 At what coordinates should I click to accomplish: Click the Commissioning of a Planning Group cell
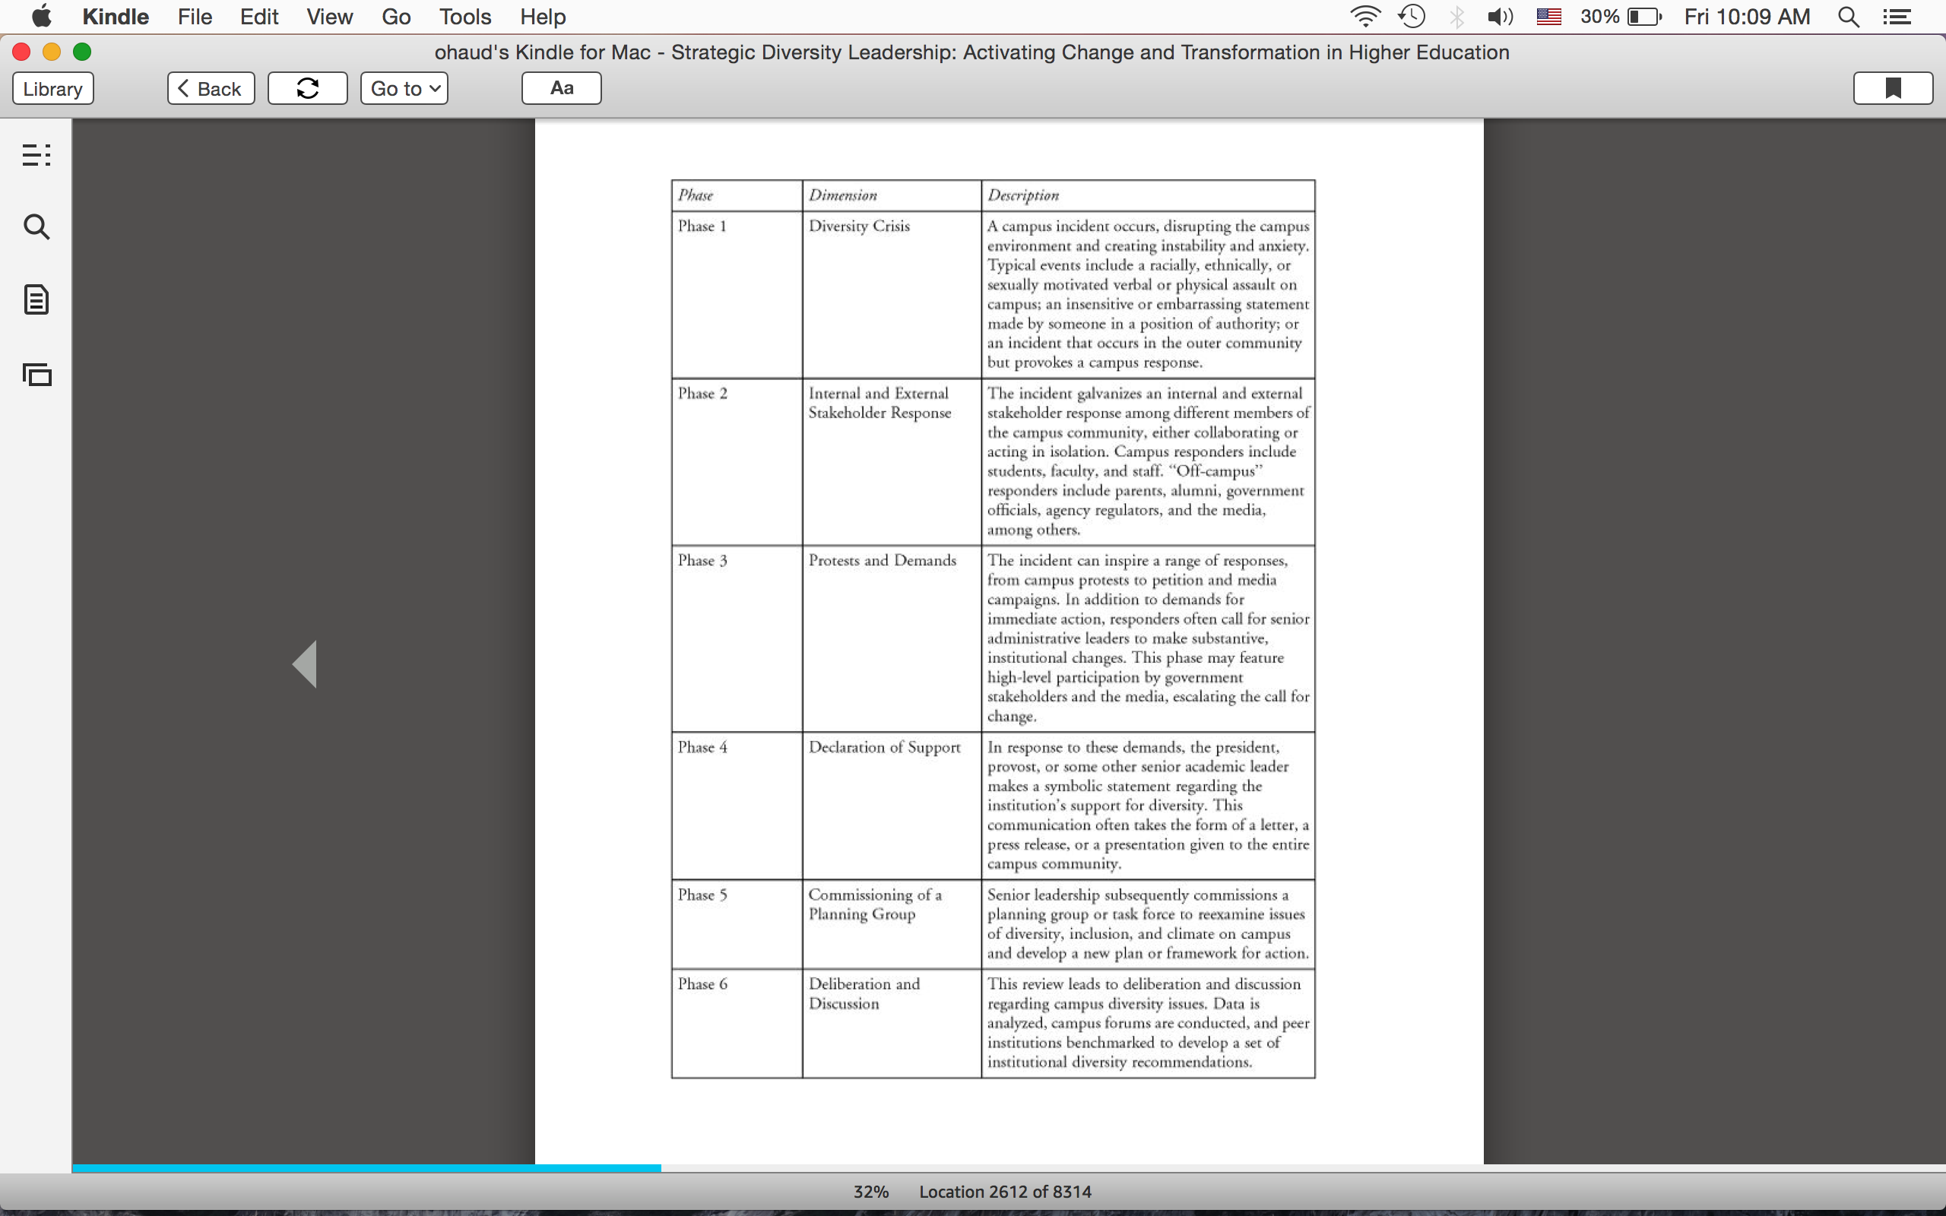[892, 924]
